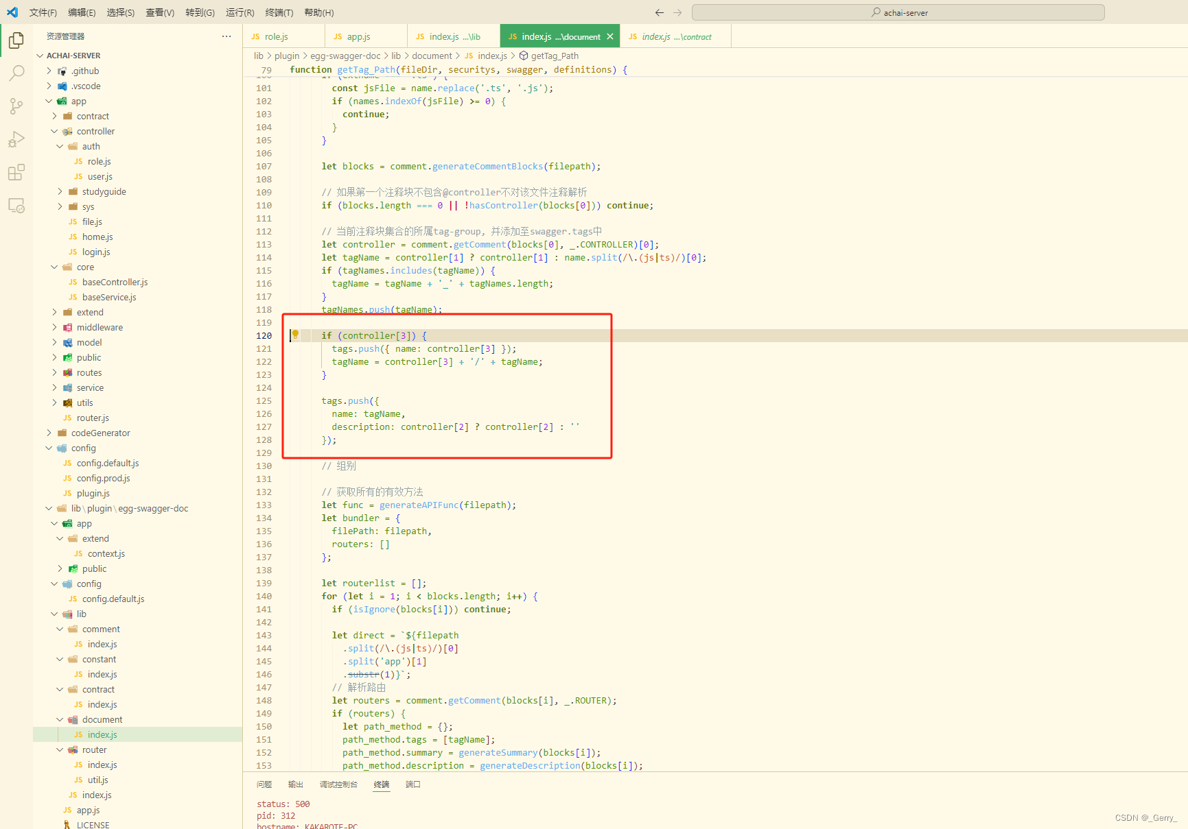
Task: Open home.js in controller folder
Action: pos(137,237)
